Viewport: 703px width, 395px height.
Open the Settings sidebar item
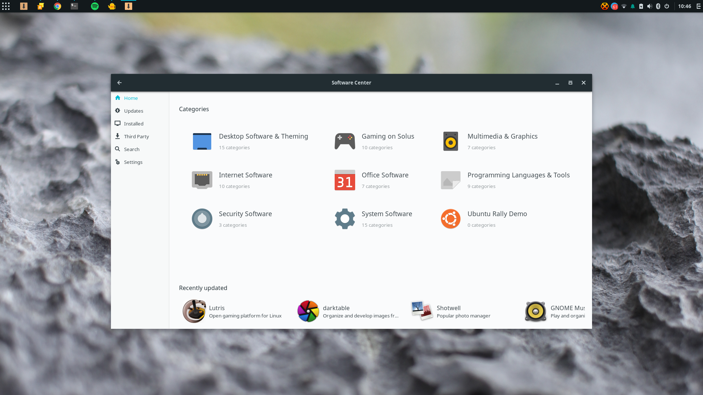coord(140,162)
